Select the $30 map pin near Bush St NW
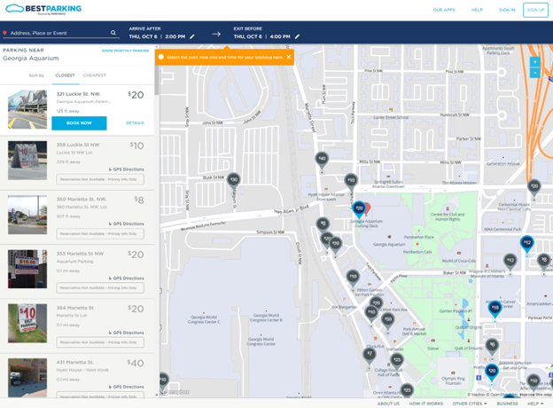Image resolution: width=553 pixels, height=408 pixels. (x=233, y=181)
